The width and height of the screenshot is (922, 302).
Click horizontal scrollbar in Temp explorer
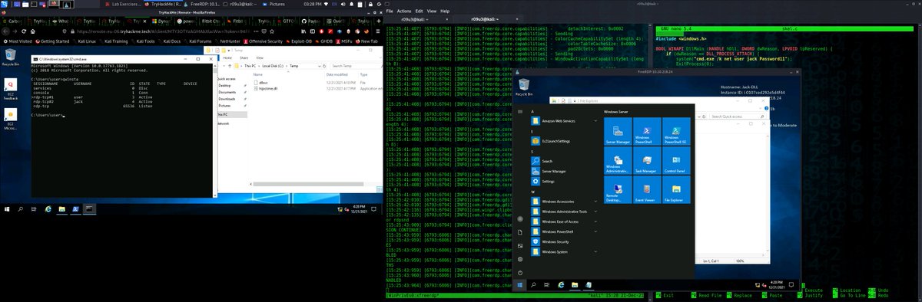click(307, 184)
